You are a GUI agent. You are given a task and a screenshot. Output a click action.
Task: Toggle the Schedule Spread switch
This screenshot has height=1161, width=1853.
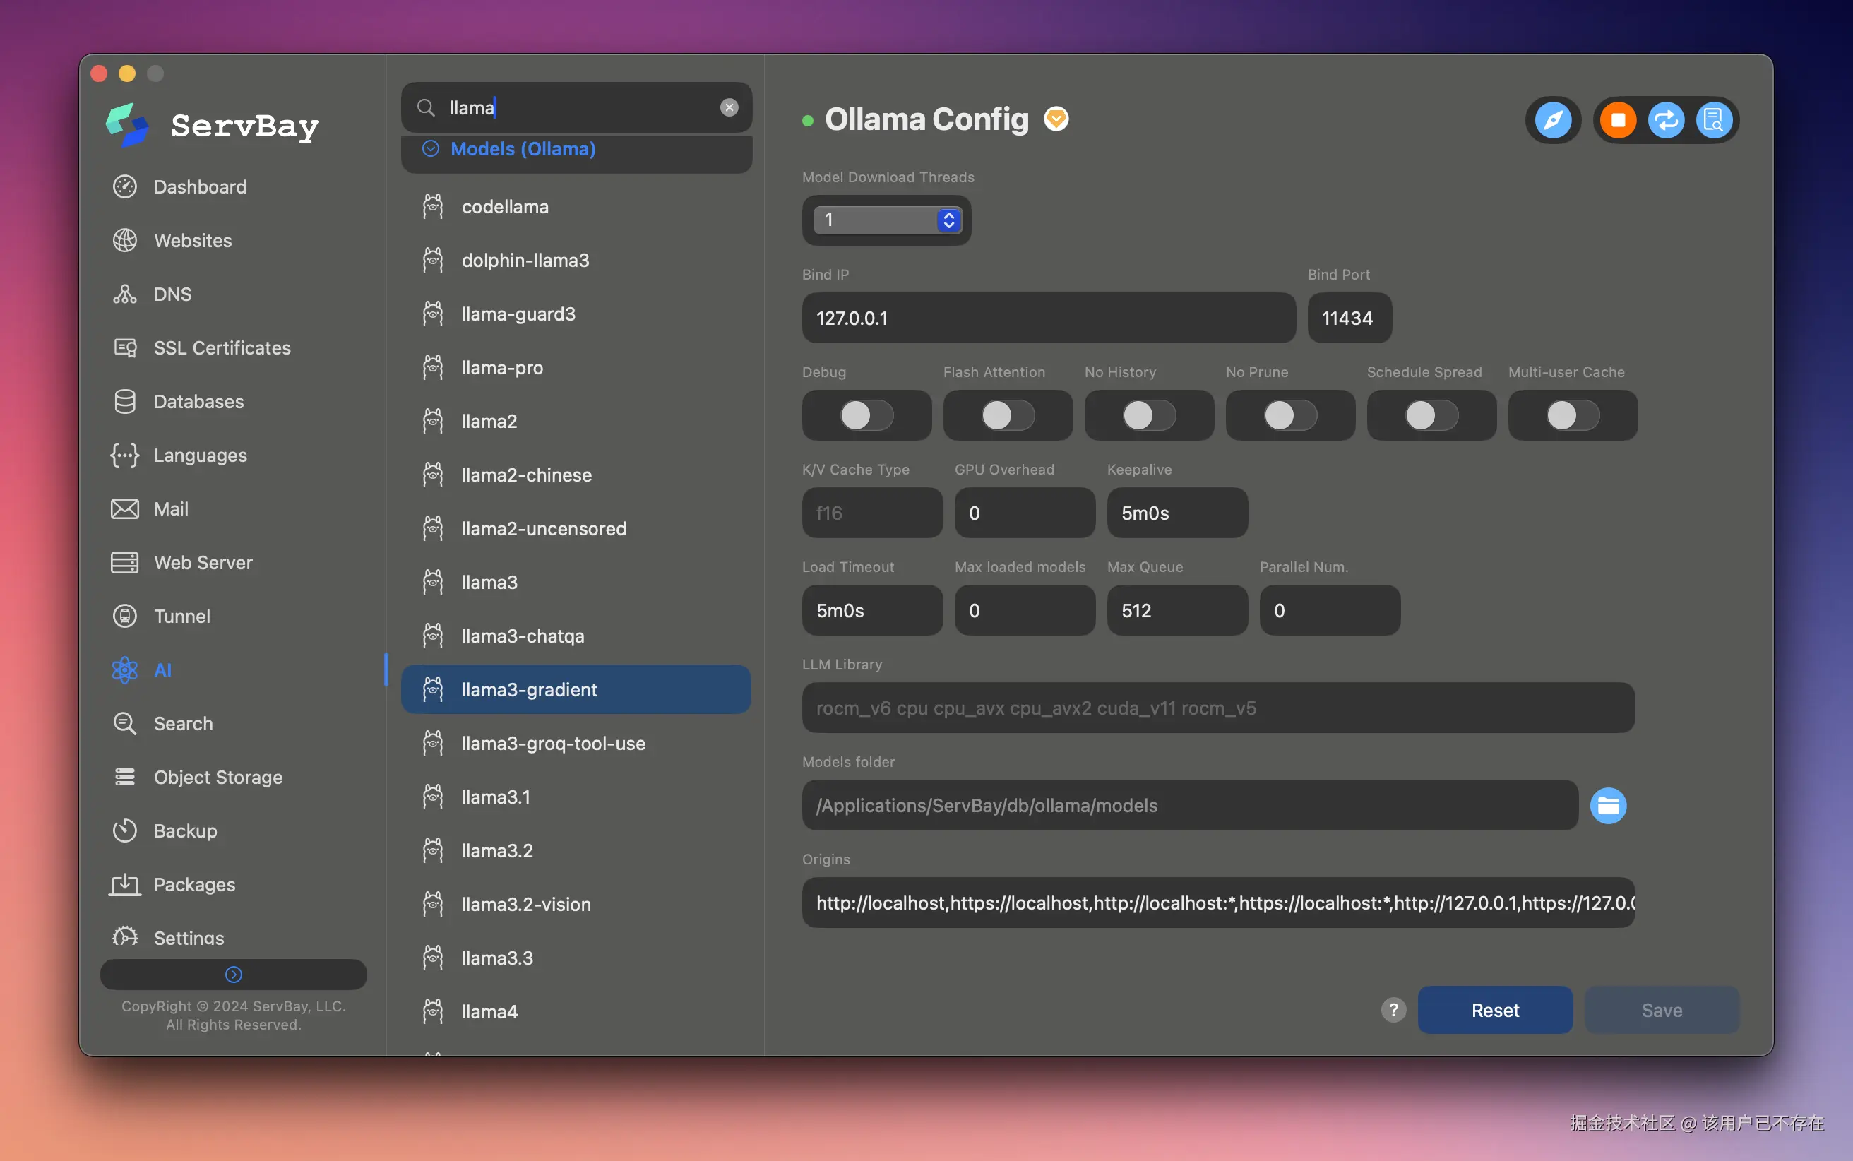click(1431, 415)
